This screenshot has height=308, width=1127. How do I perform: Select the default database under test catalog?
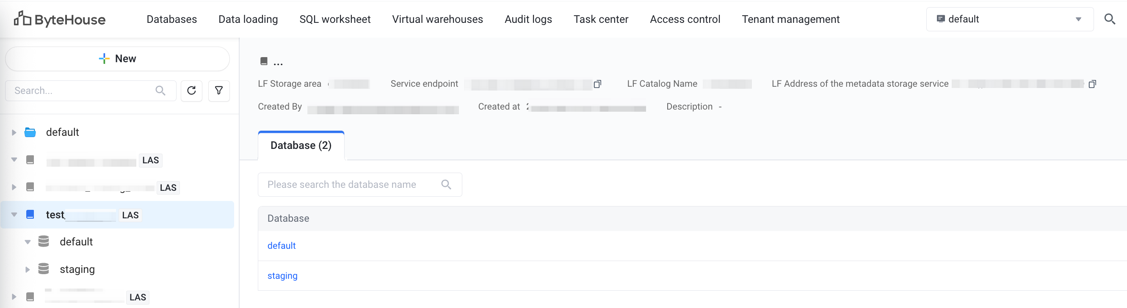click(x=76, y=242)
